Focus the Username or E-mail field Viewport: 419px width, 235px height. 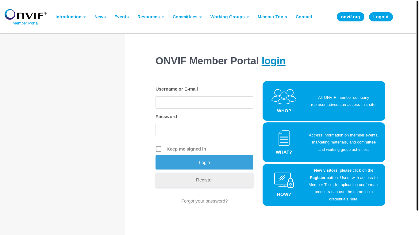point(204,103)
